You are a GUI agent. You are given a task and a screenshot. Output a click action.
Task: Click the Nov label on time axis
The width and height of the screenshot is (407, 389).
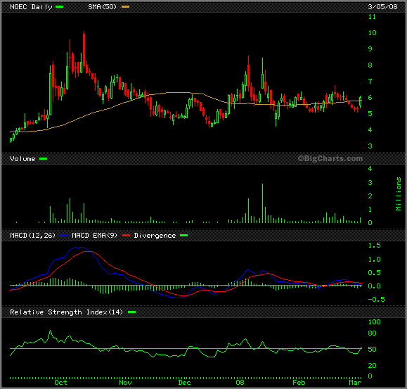[125, 382]
